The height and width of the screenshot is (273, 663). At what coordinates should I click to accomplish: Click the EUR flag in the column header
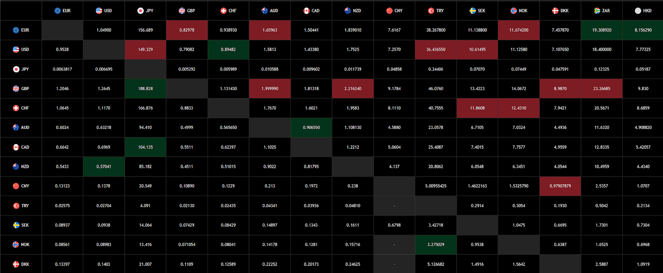pyautogui.click(x=58, y=11)
